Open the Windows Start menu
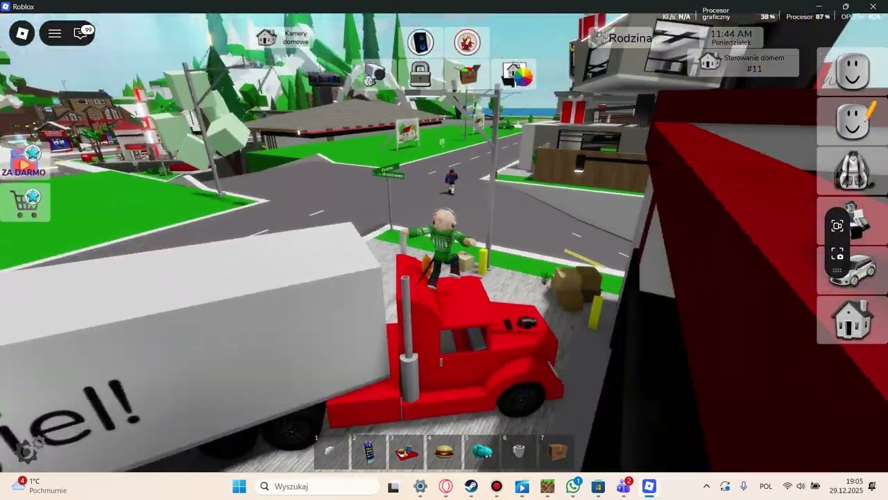The width and height of the screenshot is (888, 500). tap(239, 486)
